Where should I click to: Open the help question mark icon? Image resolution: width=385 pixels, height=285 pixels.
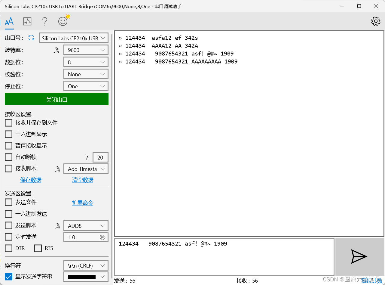pos(45,21)
